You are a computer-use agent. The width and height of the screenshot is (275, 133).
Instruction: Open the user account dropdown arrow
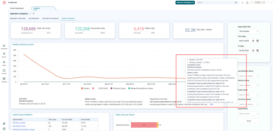pos(272,3)
